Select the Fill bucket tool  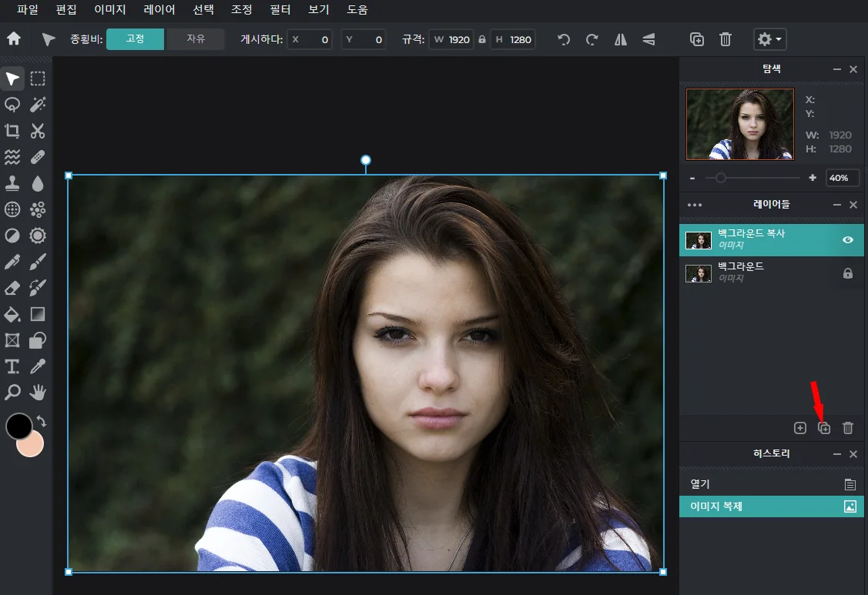pyautogui.click(x=12, y=314)
